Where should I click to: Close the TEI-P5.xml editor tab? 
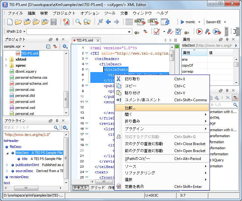(x=98, y=40)
